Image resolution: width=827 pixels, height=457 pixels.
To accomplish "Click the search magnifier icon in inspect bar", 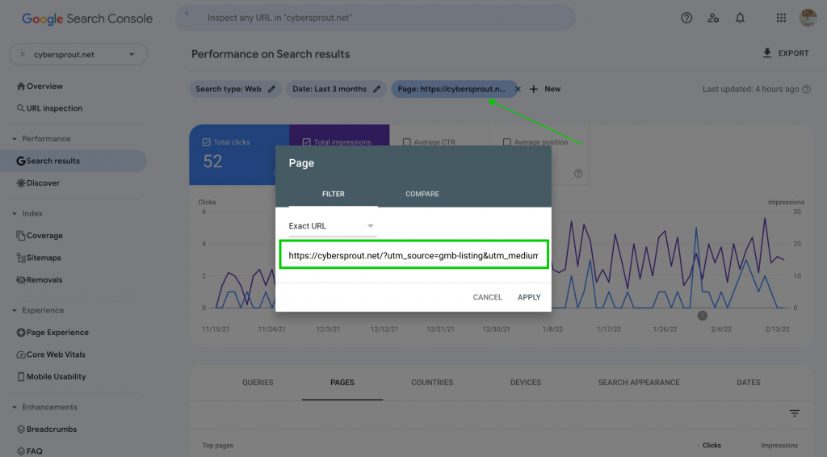I will tap(187, 14).
